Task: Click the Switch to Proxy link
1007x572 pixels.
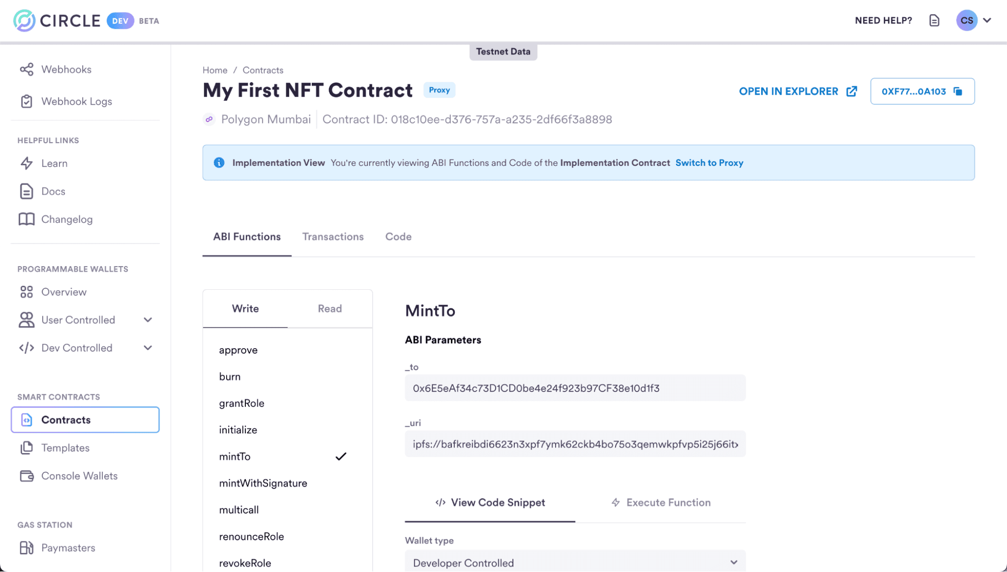Action: [x=709, y=163]
